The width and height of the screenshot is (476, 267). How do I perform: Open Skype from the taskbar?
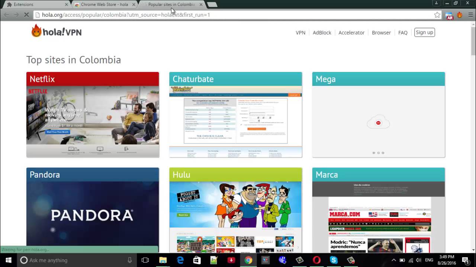coord(334,260)
